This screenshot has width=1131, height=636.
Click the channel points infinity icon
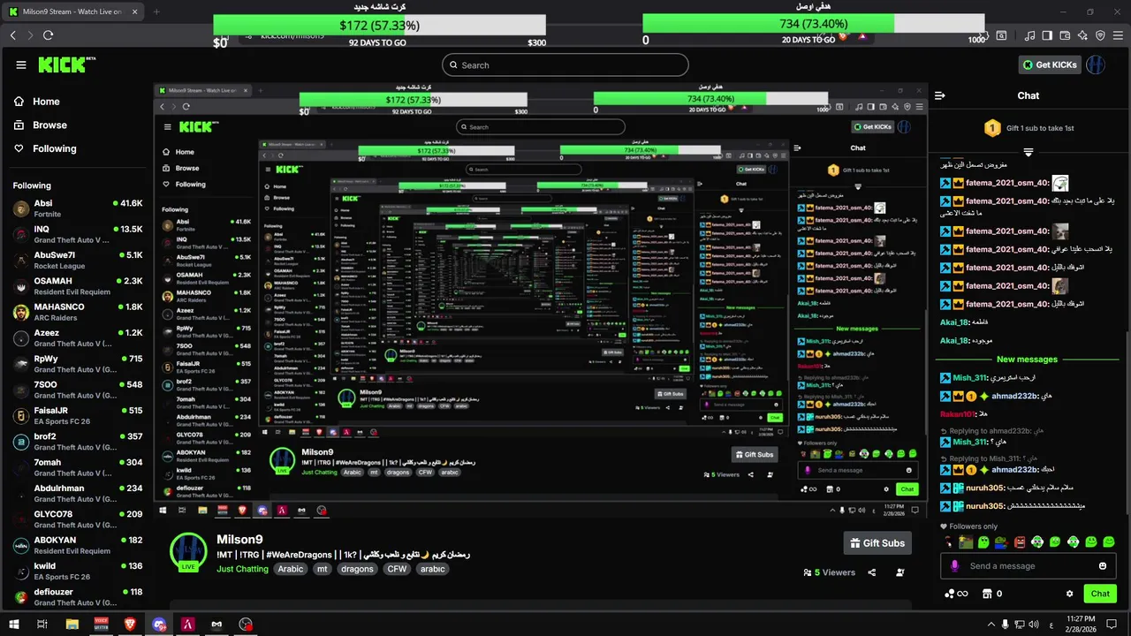coord(956,594)
